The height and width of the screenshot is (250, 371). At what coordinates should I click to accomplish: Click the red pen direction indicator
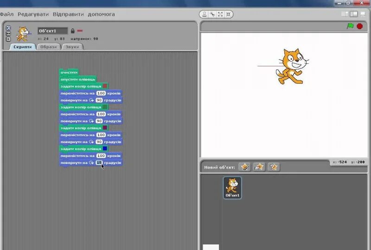[80, 31]
